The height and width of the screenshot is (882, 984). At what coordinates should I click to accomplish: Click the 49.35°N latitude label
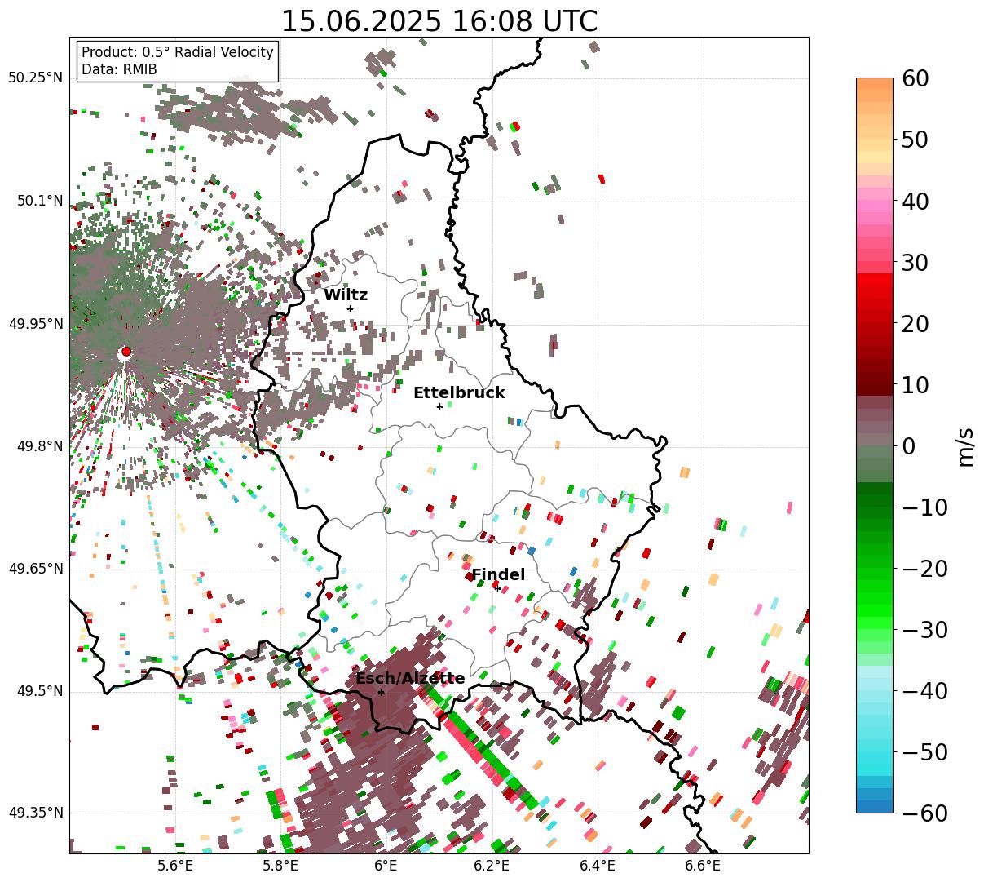[x=36, y=813]
